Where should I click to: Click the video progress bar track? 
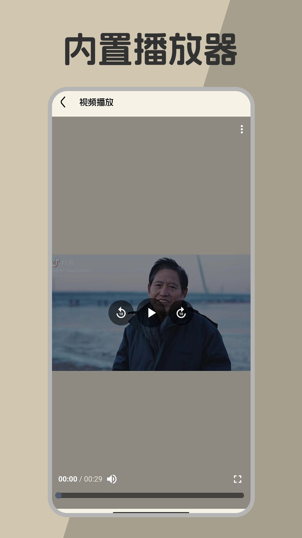point(151,495)
